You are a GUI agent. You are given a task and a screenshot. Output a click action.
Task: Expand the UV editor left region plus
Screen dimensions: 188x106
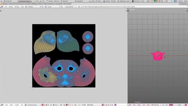point(1,11)
